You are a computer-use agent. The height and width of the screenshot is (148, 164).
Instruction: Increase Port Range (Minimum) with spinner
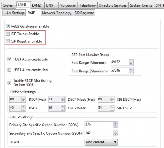(x=131, y=61)
